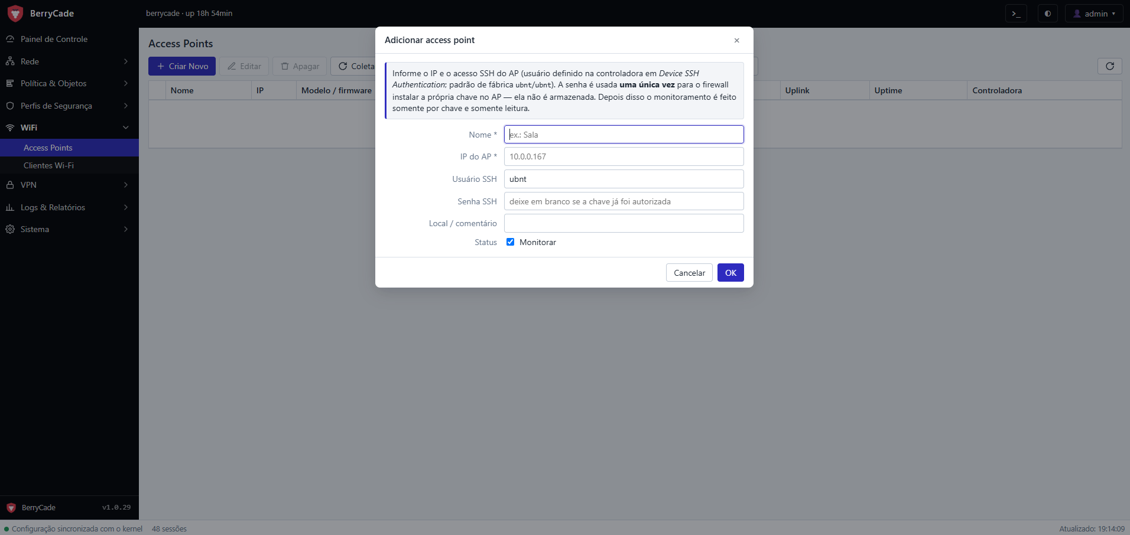This screenshot has height=535, width=1130.
Task: Open the terminal console icon
Action: pos(1016,14)
